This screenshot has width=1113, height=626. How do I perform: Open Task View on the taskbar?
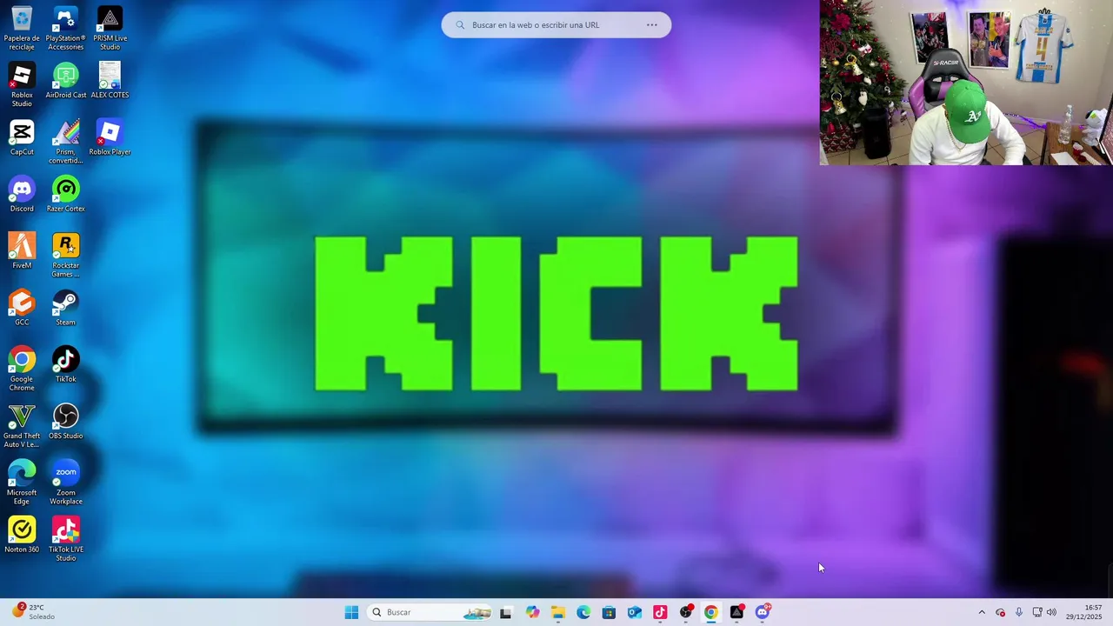point(506,612)
